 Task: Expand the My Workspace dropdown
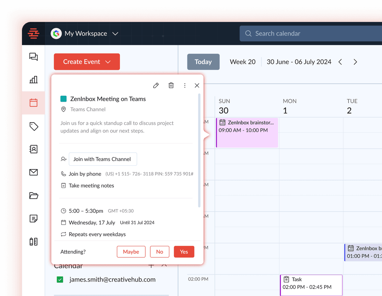(x=115, y=34)
